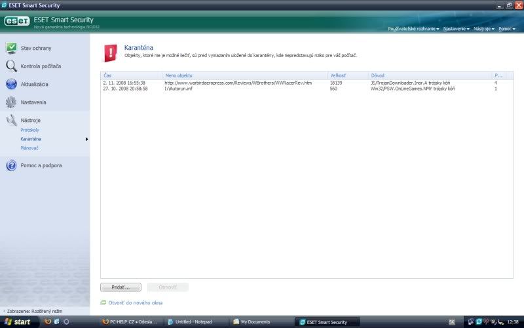Click the Win32/PSW.OnLineGames.NMY reason cell

pyautogui.click(x=413, y=89)
